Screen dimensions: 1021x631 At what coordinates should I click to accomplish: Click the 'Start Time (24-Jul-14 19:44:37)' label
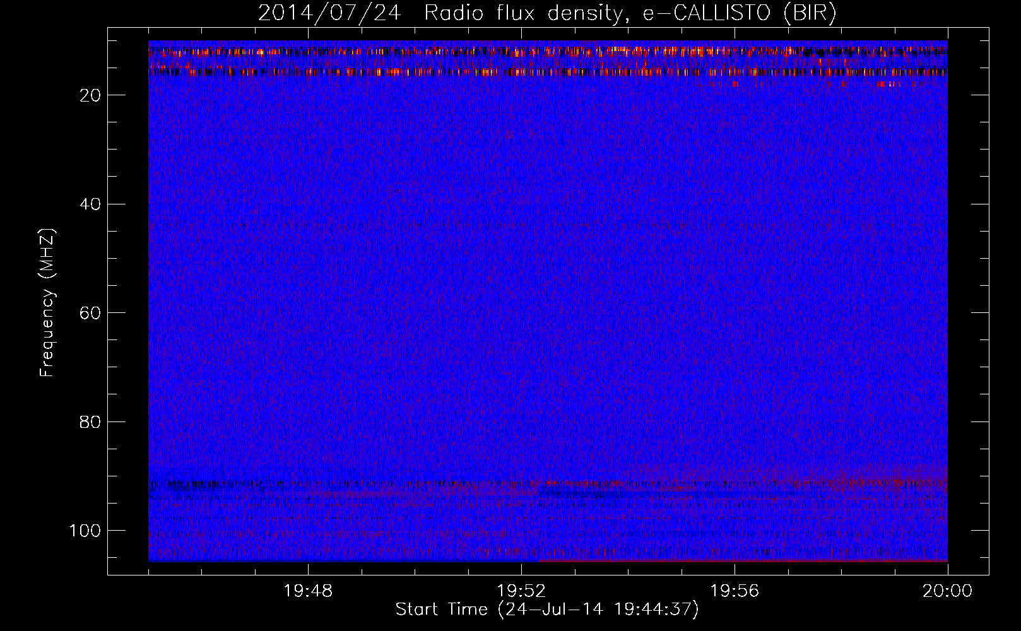(x=547, y=610)
